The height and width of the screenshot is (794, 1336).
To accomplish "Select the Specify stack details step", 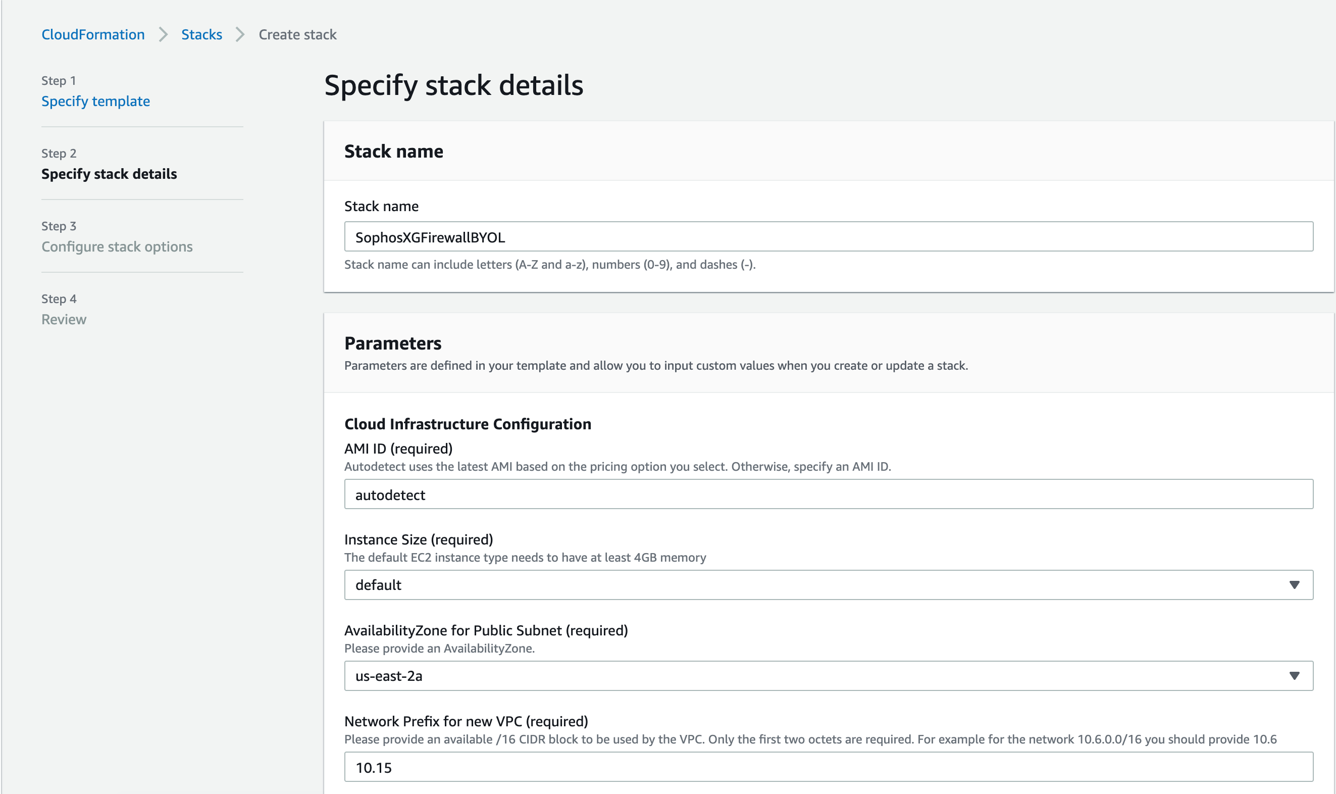I will coord(109,174).
